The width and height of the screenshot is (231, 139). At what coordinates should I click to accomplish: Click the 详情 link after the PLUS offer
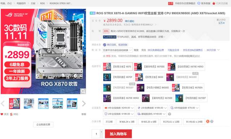[161, 37]
